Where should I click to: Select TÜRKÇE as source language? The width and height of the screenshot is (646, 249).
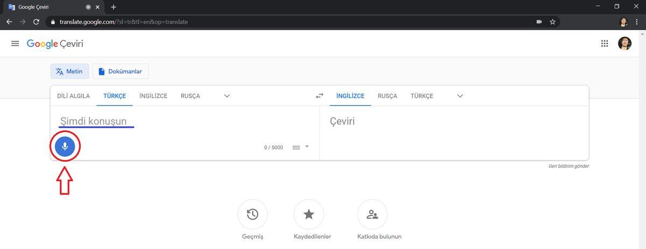(x=115, y=96)
